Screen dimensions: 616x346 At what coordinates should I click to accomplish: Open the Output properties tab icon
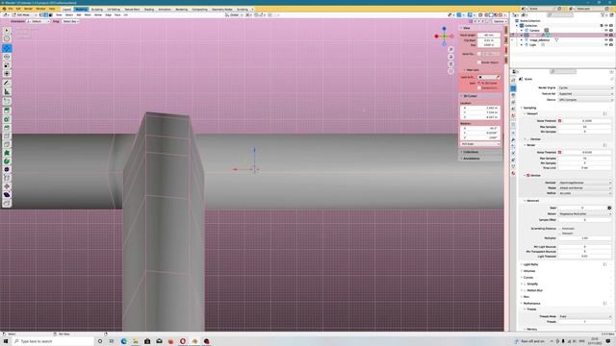(x=513, y=95)
